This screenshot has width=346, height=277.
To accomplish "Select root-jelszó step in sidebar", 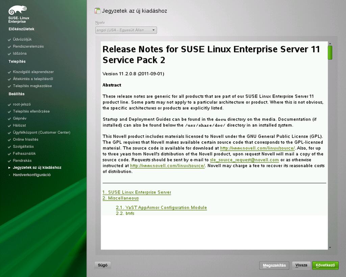I will point(22,104).
